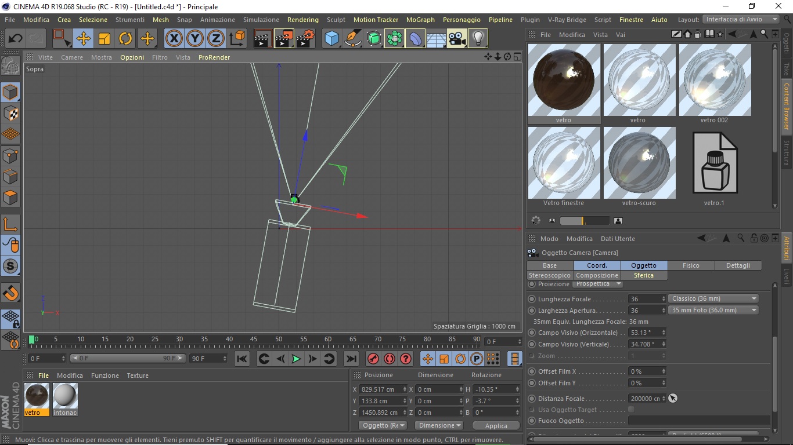Screen dimensions: 793x445
Task: Click the Applica button
Action: 496,425
